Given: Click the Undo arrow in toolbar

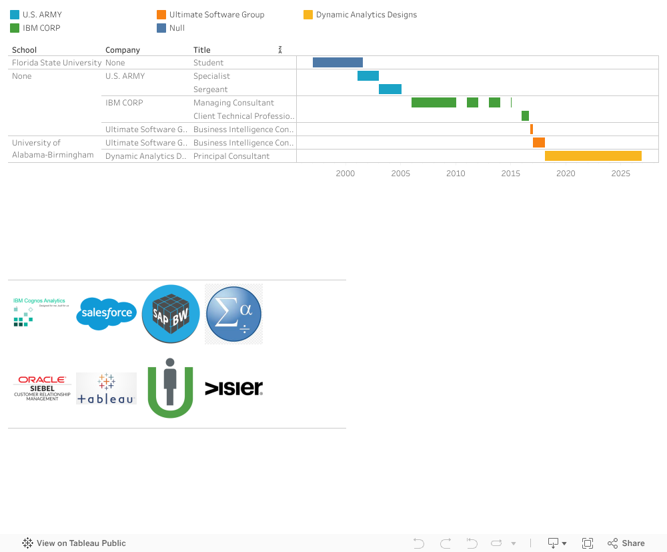Looking at the screenshot, I should coord(419,543).
